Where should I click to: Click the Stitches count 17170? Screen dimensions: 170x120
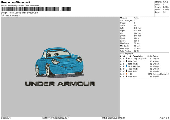pos(166,2)
